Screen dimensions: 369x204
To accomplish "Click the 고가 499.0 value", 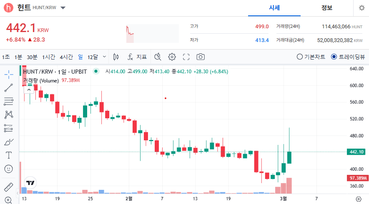I will pos(262,27).
